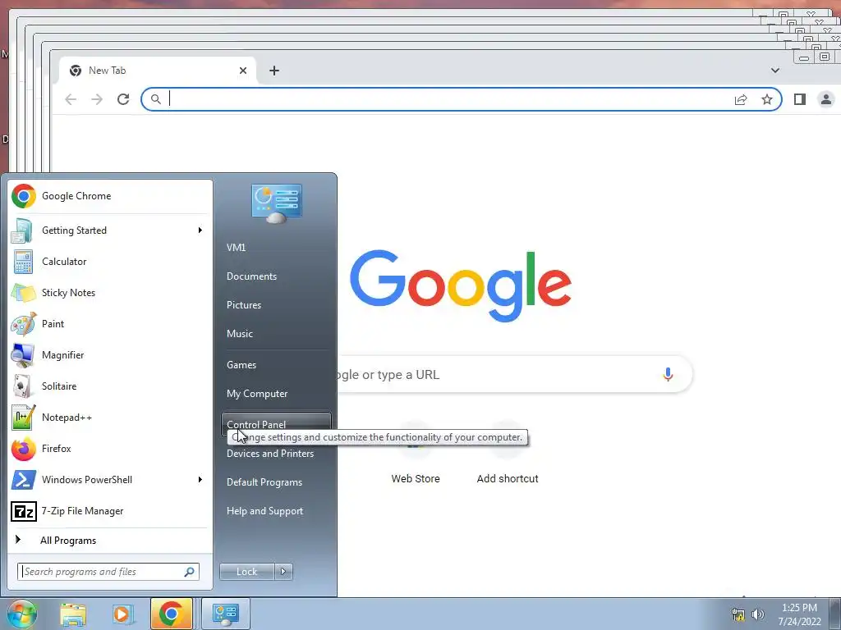Open Windows Media Player from the taskbar
This screenshot has height=630, width=841.
(122, 614)
